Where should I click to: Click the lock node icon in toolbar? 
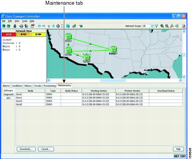coord(15,26)
